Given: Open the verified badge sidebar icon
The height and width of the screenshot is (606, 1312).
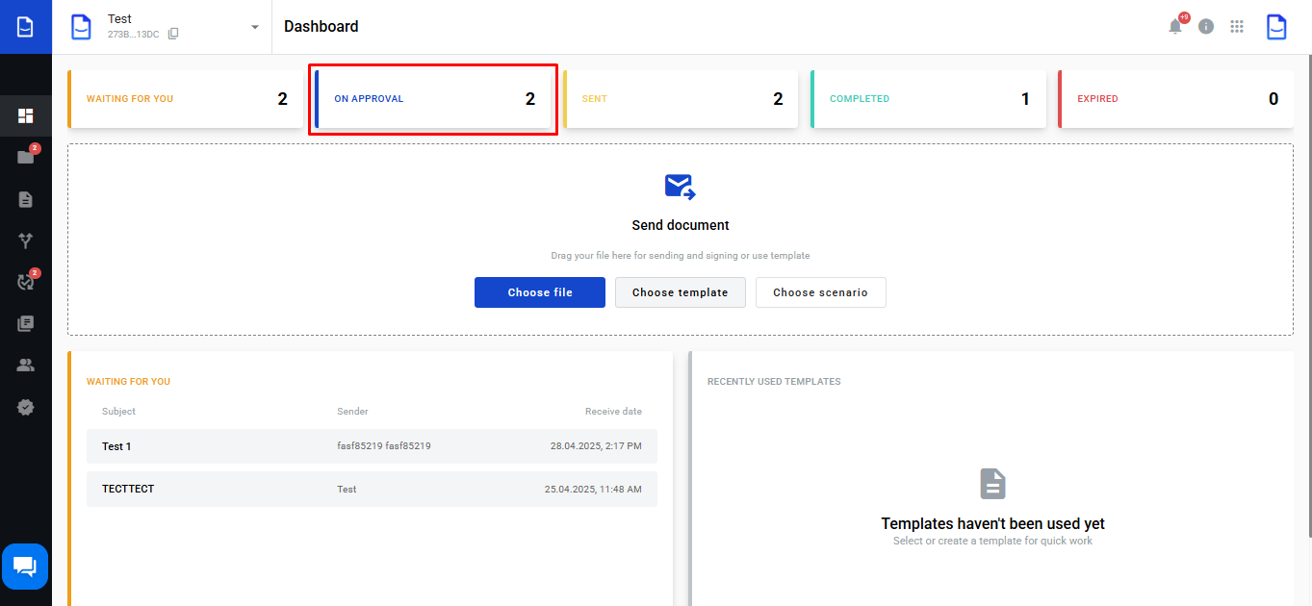Looking at the screenshot, I should click(26, 407).
